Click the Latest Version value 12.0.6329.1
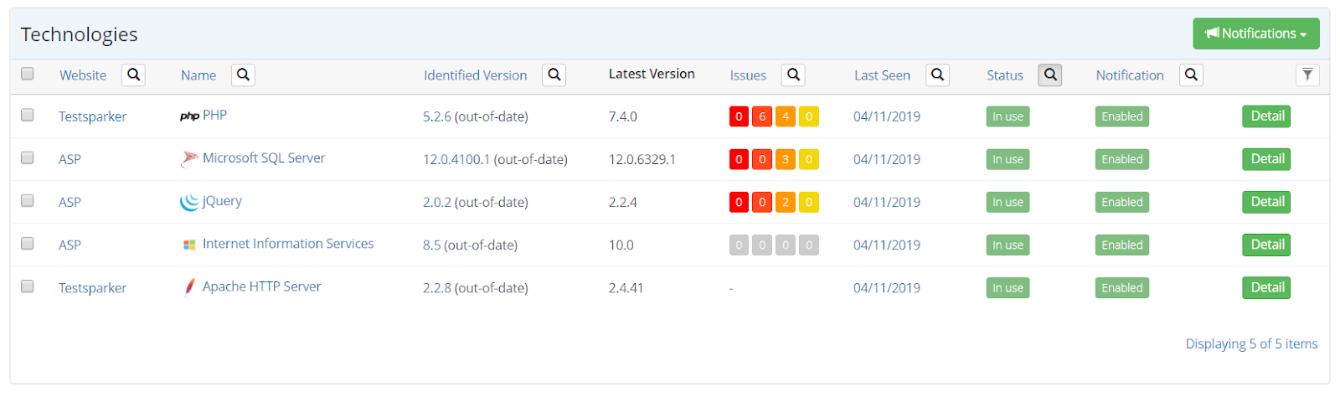 (642, 159)
